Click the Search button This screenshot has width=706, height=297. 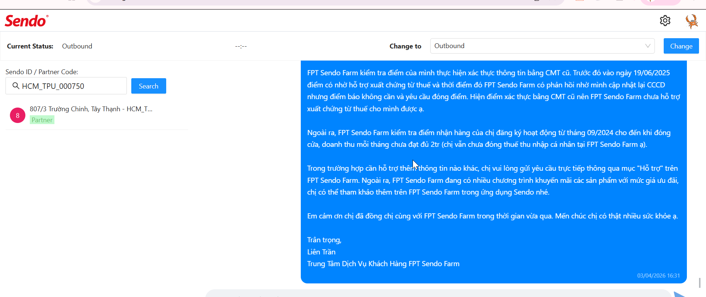[149, 86]
